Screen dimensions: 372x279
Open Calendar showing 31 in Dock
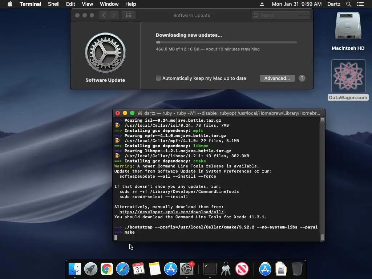tap(138, 269)
